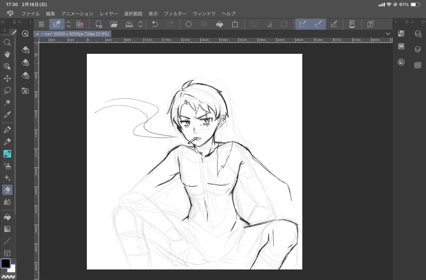Open the Quick Access palette icon
This screenshot has width=426, height=280.
pos(25,34)
